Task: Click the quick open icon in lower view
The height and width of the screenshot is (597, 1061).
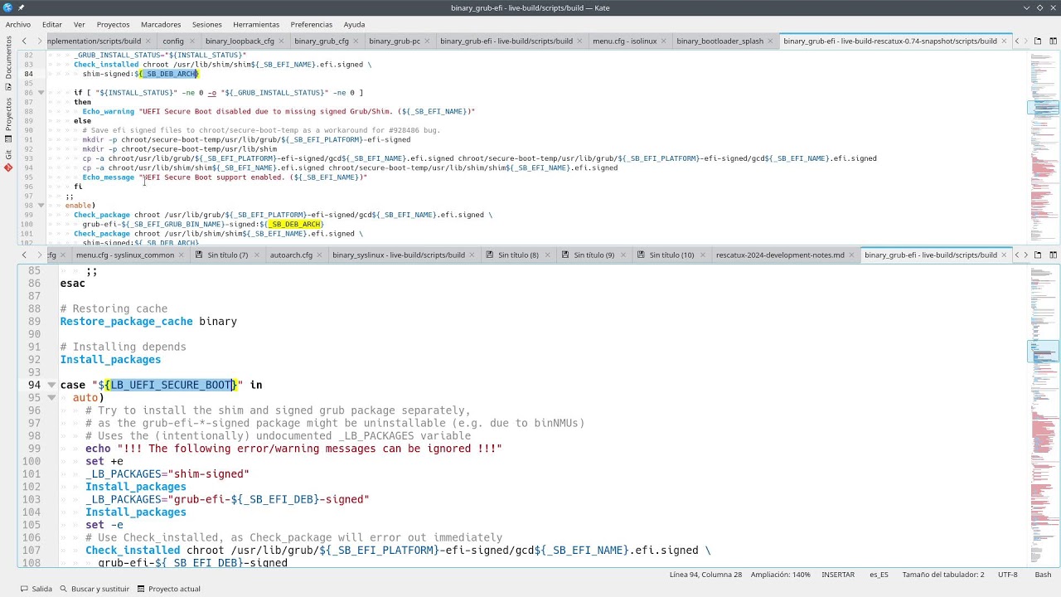Action: coord(1038,255)
